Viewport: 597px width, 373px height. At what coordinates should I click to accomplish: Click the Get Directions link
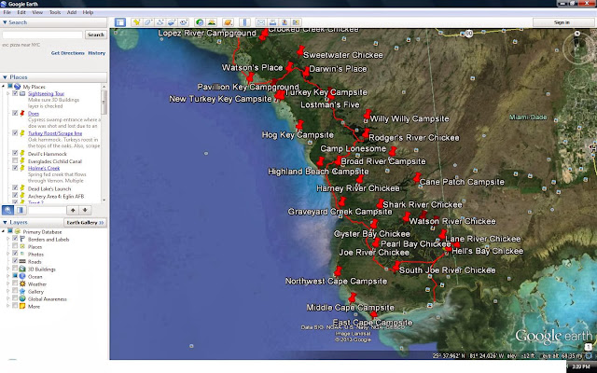(68, 53)
